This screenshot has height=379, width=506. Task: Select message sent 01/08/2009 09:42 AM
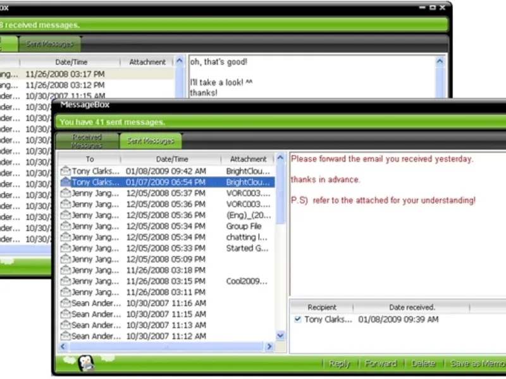point(167,171)
